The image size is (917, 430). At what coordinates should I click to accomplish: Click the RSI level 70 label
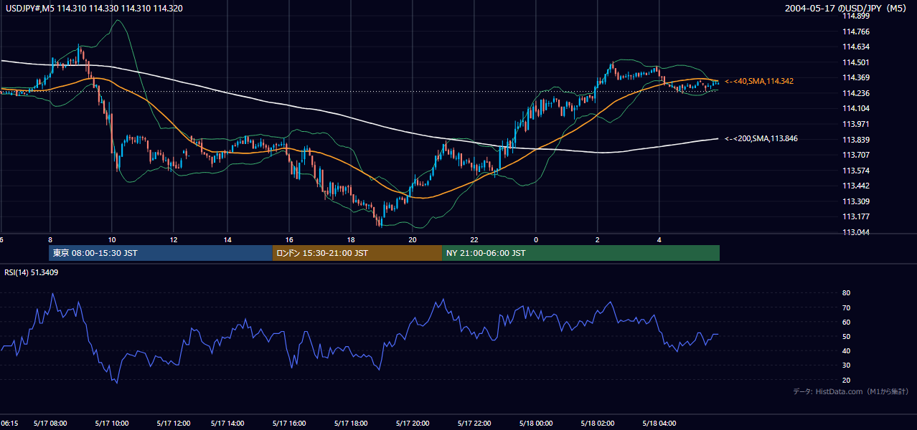[846, 307]
